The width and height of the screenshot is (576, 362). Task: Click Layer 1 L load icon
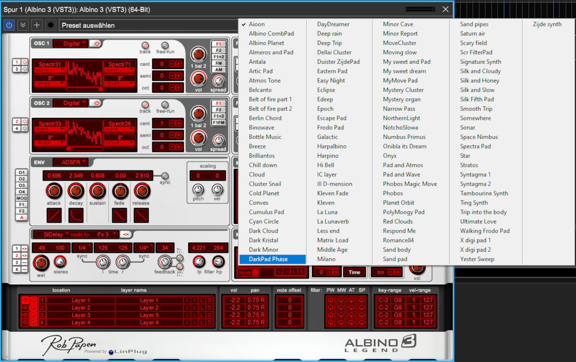202,300
